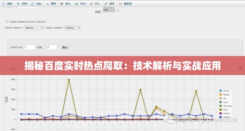Screen dimensions: 245x131
Task: Toggle the qingyidu series in the legend
Action: coord(225,117)
